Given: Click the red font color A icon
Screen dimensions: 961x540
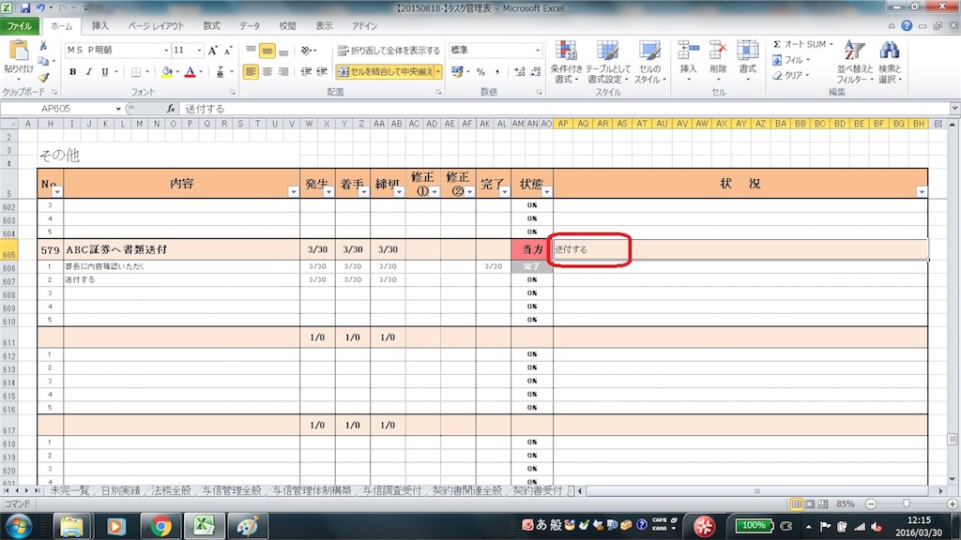Looking at the screenshot, I should [x=190, y=72].
